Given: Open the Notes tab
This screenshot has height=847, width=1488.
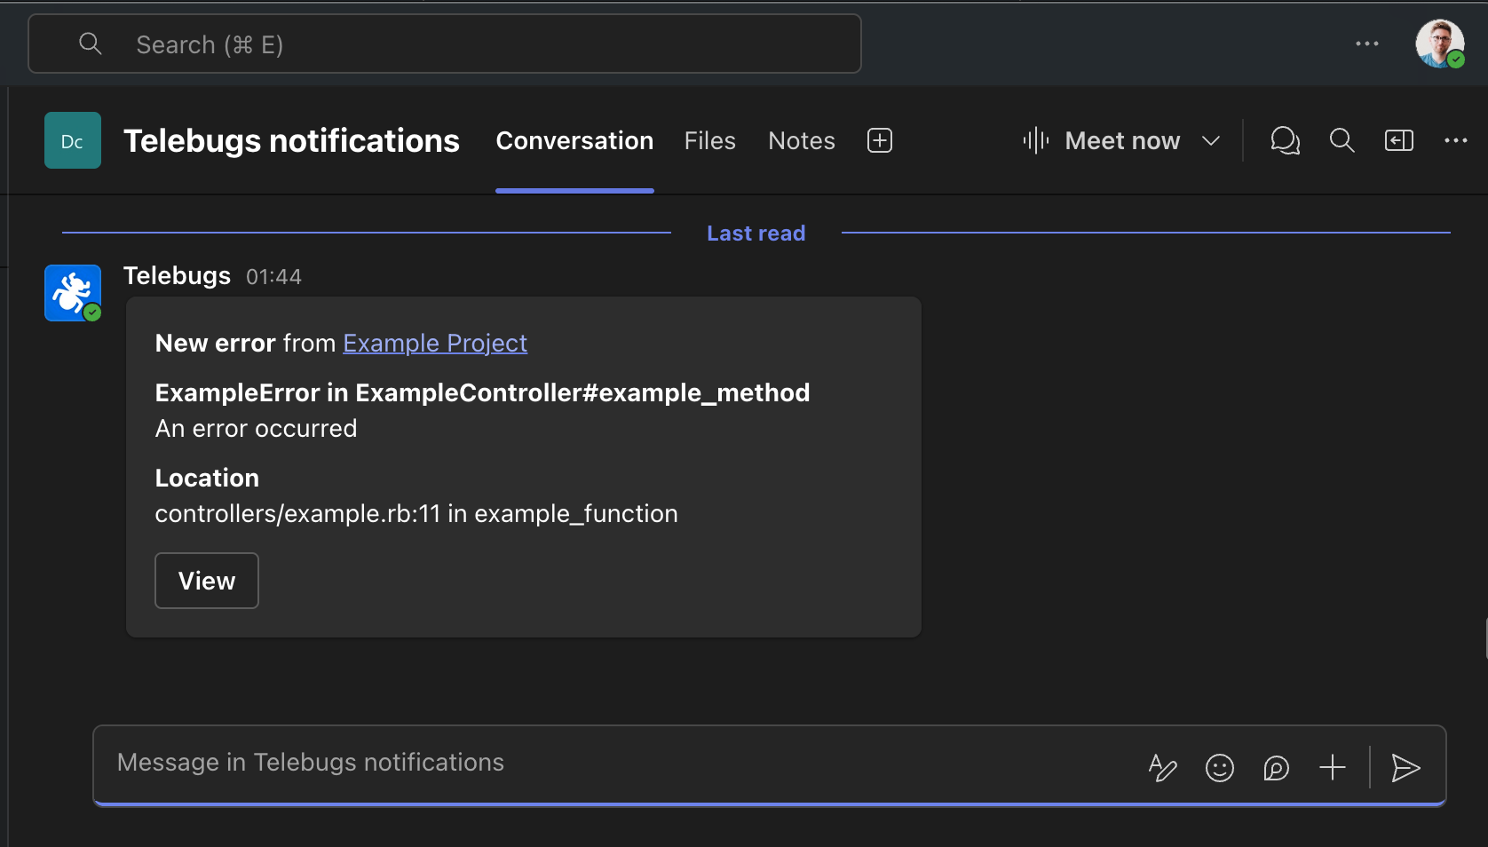Looking at the screenshot, I should tap(801, 140).
